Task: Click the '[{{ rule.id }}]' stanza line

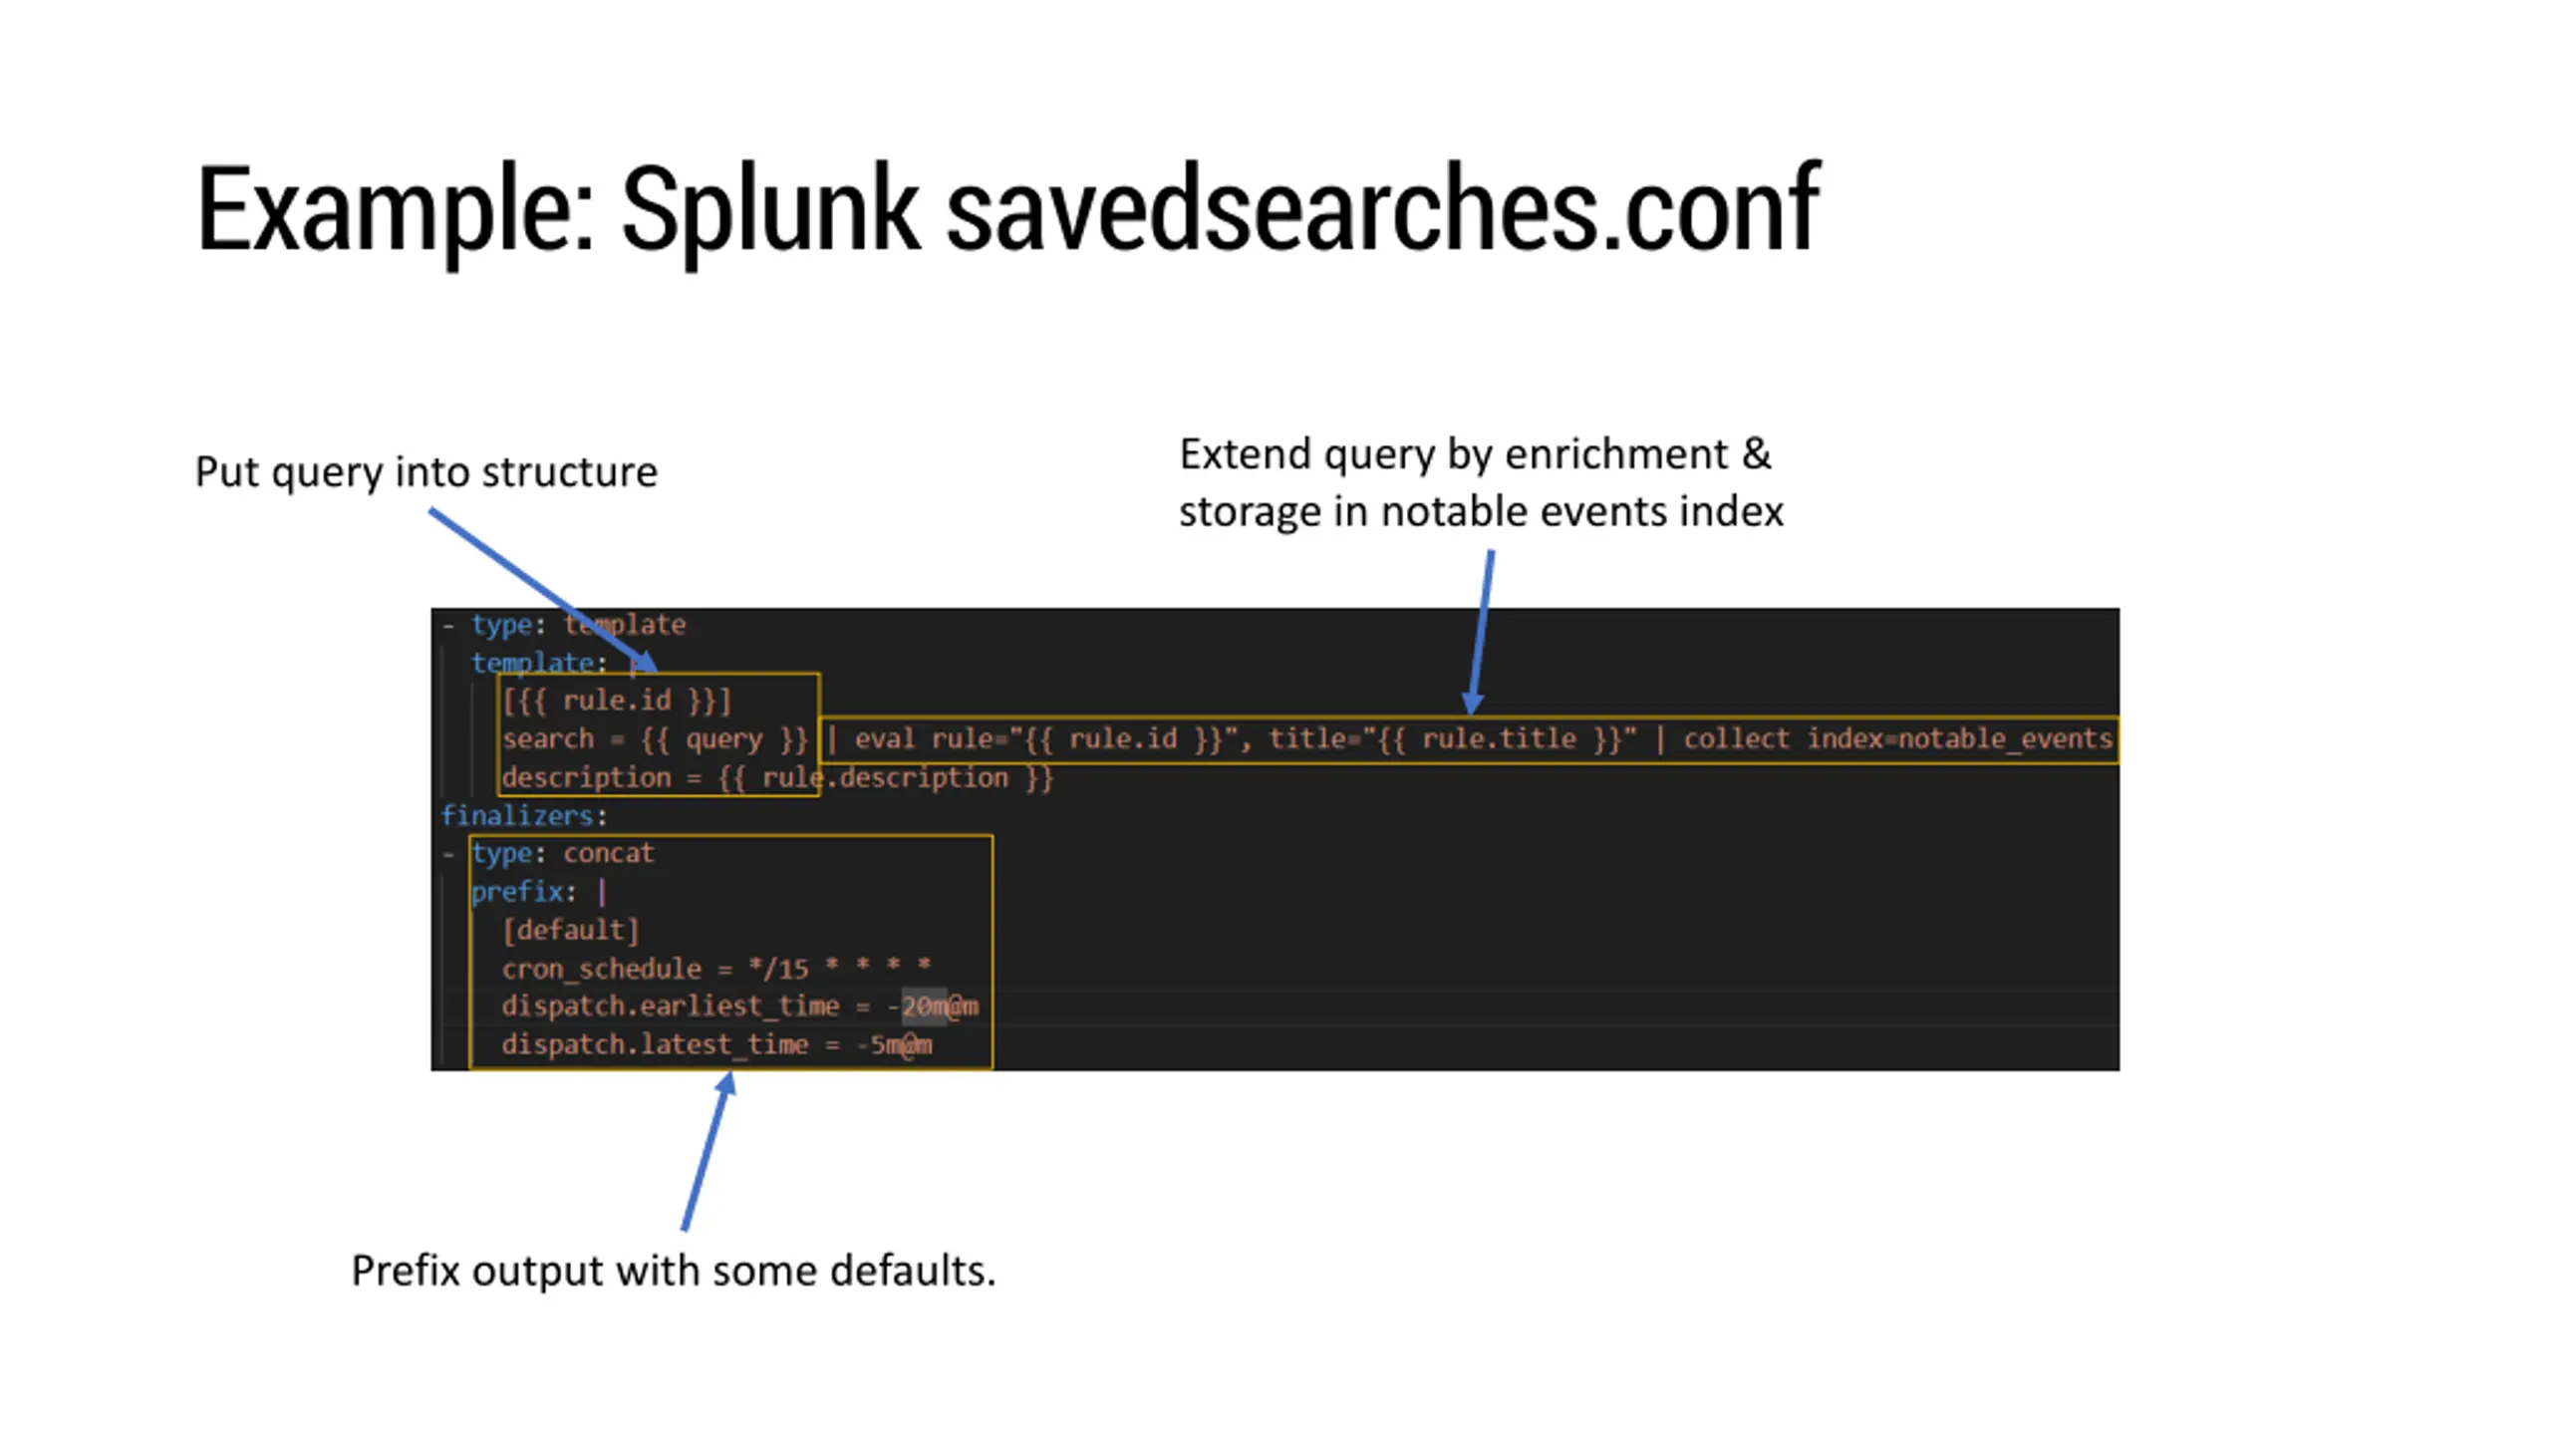Action: pos(617,701)
